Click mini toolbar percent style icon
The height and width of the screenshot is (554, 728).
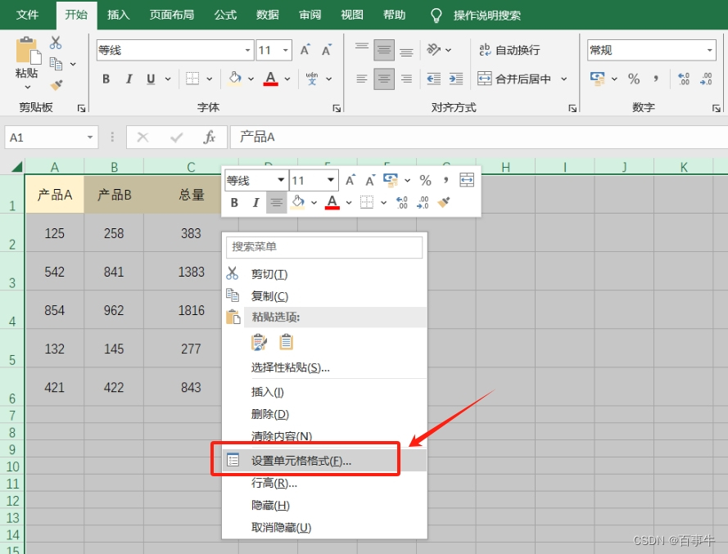(x=425, y=180)
